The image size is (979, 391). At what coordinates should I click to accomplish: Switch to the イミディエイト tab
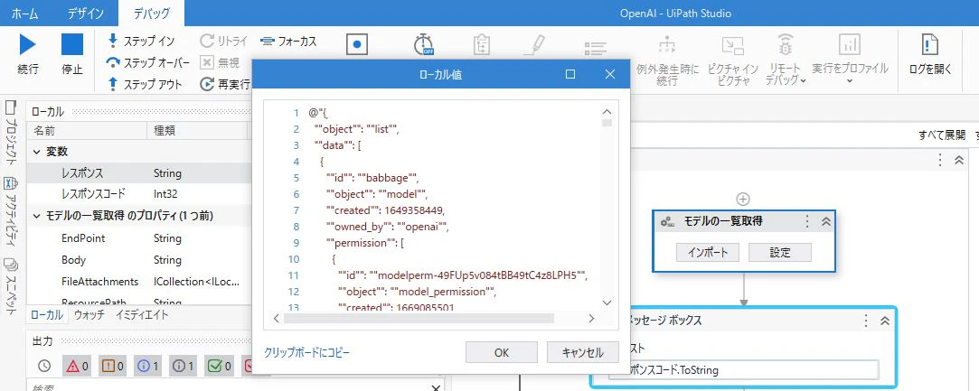(x=142, y=315)
